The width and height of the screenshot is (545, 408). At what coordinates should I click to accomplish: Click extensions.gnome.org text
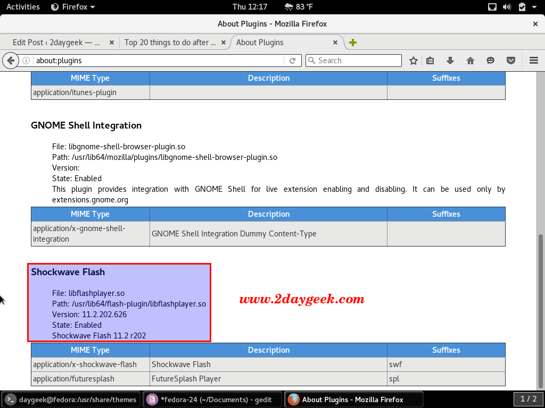90,200
